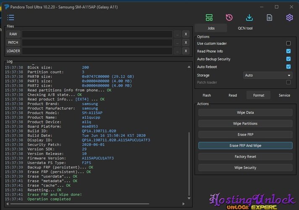
Task: Click Userdata FS Type value F2FS
Action: pos(87,163)
